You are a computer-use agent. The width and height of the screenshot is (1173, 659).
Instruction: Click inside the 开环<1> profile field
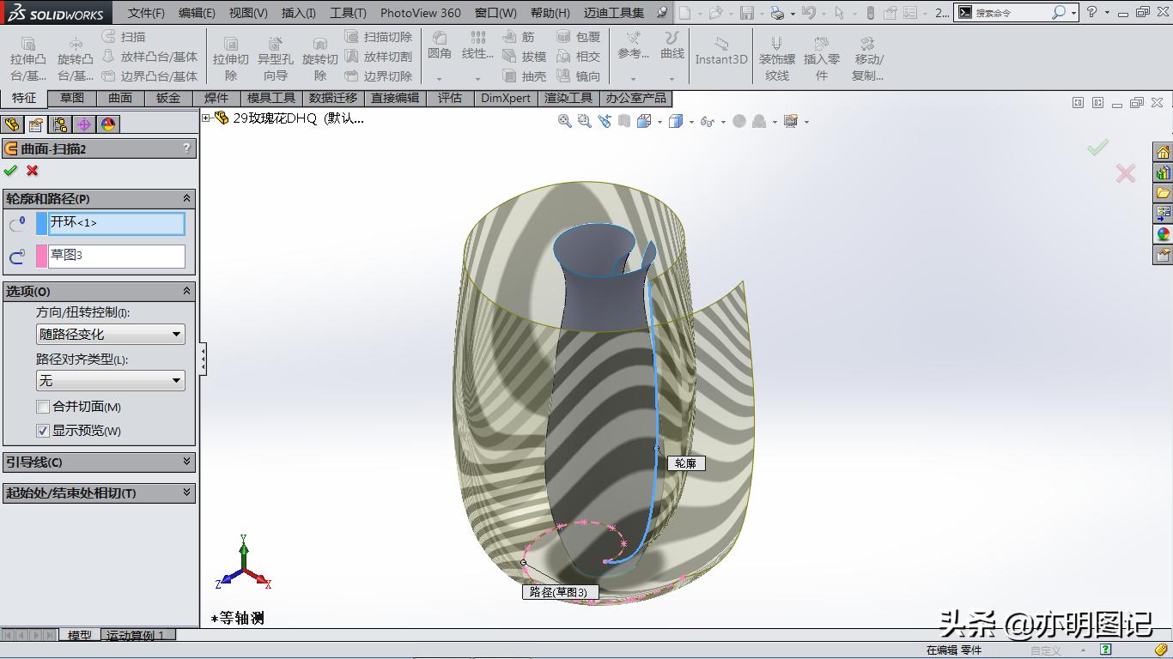(116, 223)
